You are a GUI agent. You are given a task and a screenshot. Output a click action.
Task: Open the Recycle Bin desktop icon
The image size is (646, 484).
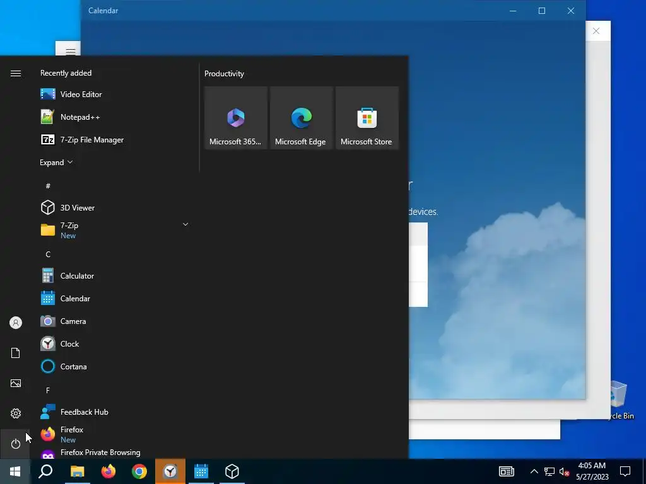tap(620, 400)
